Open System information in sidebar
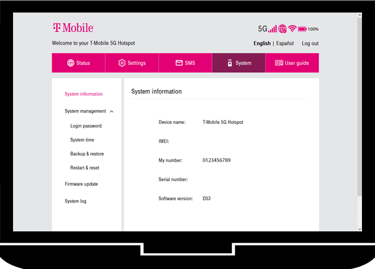The height and width of the screenshot is (269, 375). tap(83, 94)
